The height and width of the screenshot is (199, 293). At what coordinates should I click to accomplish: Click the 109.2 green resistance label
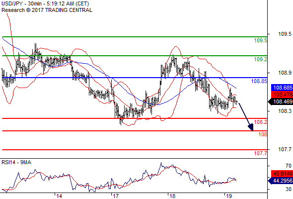pos(261,59)
